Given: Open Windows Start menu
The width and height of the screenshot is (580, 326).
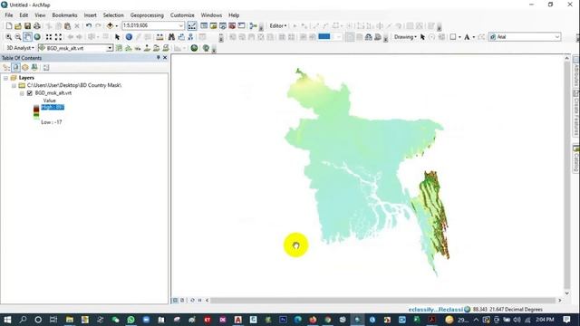Looking at the screenshot, I should [x=7, y=320].
